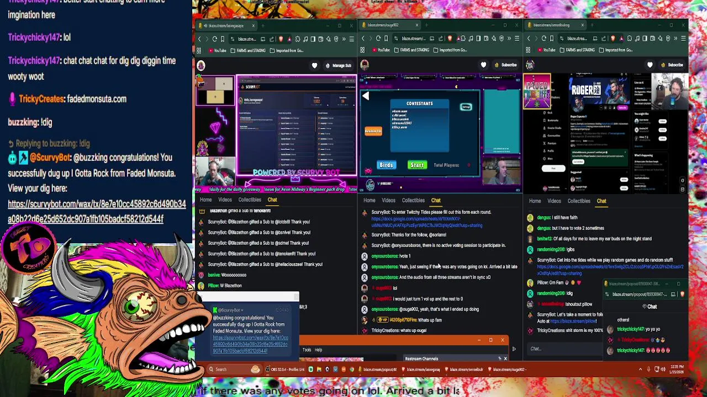The width and height of the screenshot is (707, 397).
Task: Open Brave Shields in lasvegasape window
Action: (281, 39)
